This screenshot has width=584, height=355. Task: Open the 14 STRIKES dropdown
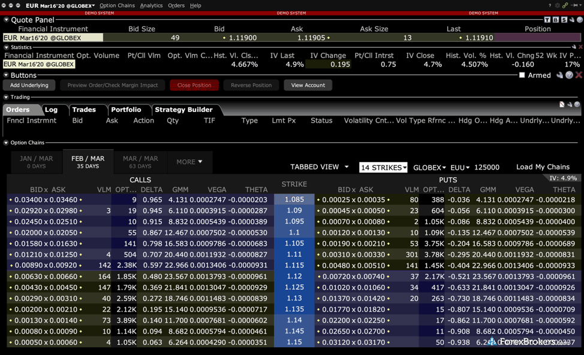tap(383, 168)
